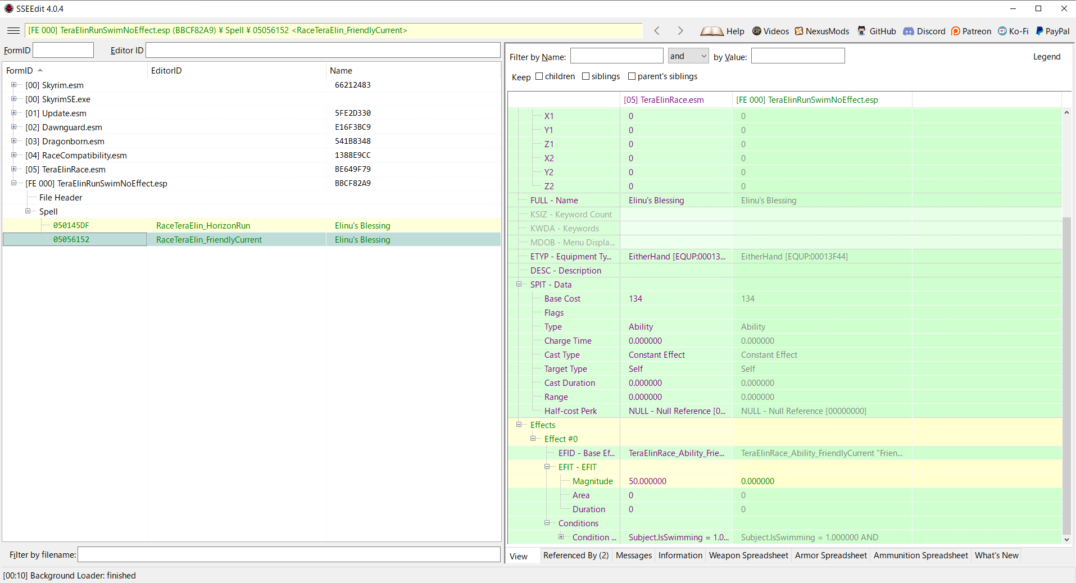Screen dimensions: 1076x583
Task: Open the 'and' filter operator dropdown
Action: (688, 56)
